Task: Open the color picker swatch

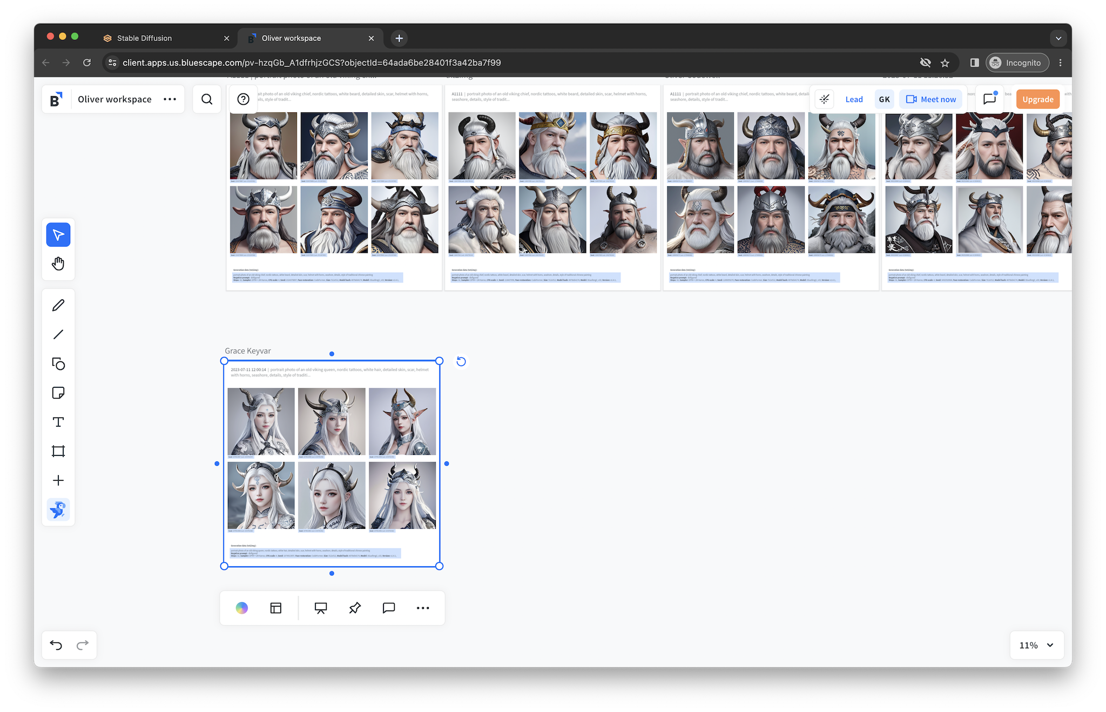Action: 242,608
